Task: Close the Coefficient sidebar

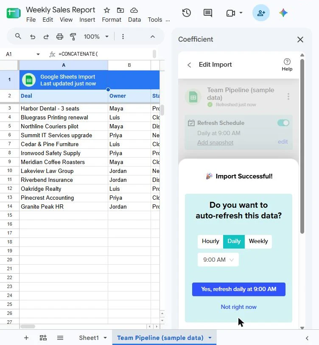Action: click(x=300, y=40)
